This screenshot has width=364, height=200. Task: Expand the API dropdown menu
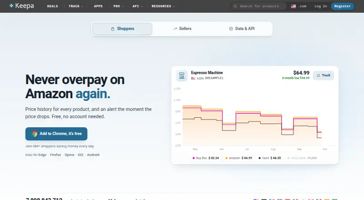point(138,6)
